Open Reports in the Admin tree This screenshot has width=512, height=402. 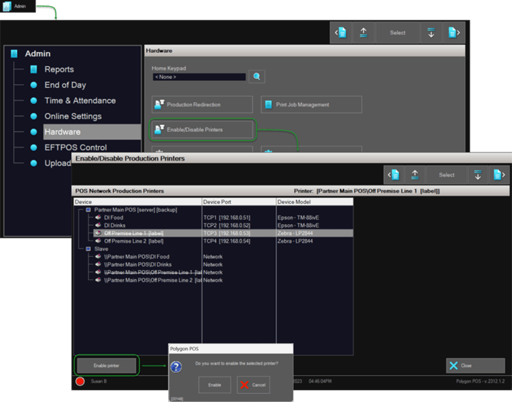tap(59, 69)
